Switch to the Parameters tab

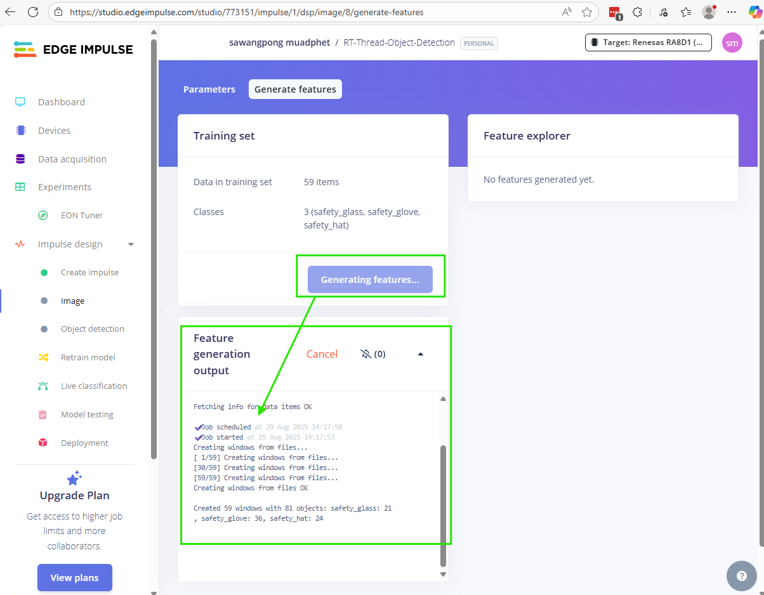tap(209, 89)
